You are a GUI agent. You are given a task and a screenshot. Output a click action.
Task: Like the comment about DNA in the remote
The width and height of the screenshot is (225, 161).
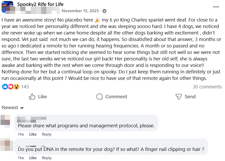coord(33,158)
